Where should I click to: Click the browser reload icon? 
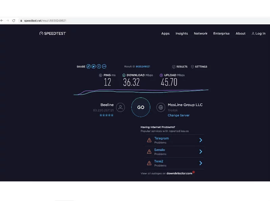click(x=14, y=21)
